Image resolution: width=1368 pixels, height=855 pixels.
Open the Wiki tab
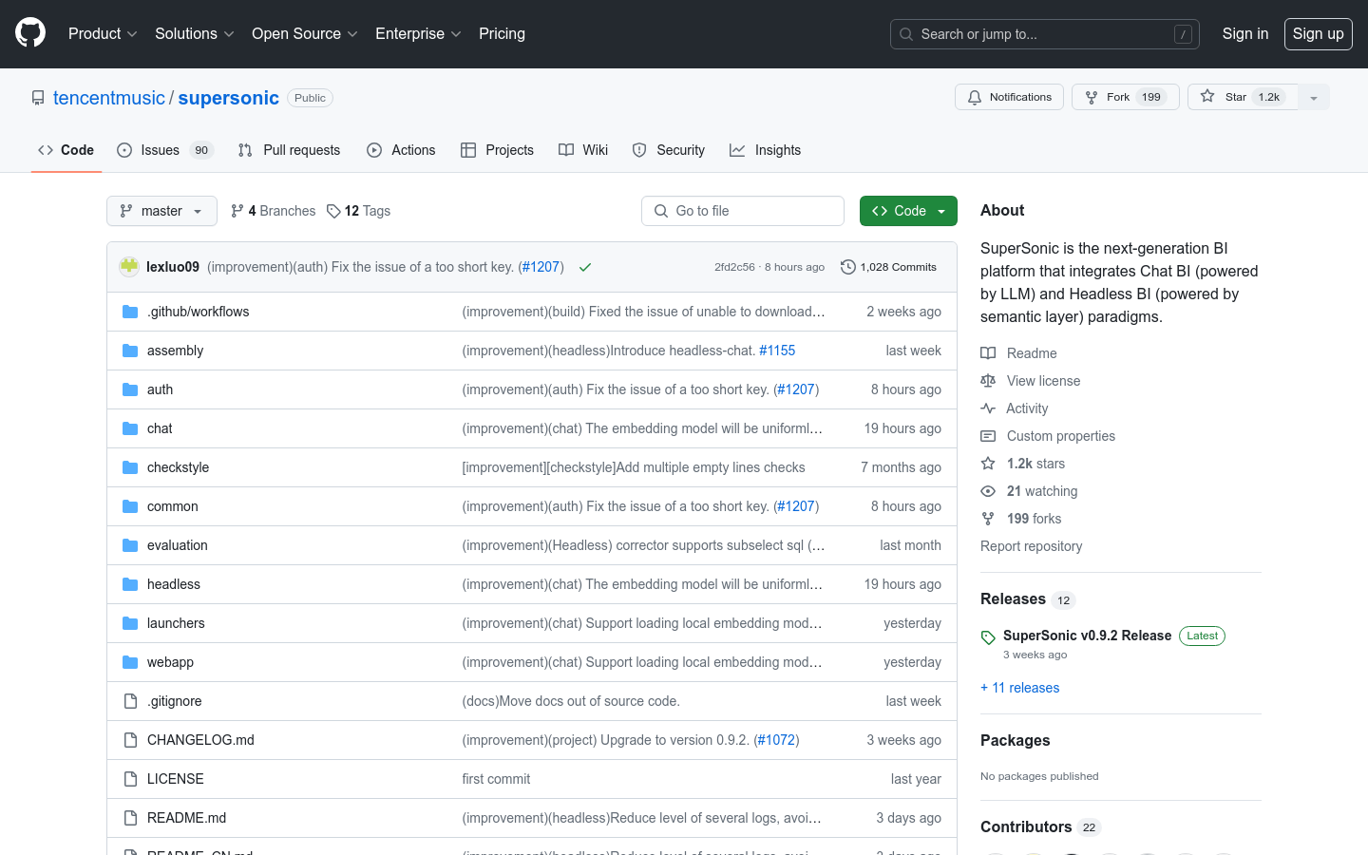click(x=583, y=150)
